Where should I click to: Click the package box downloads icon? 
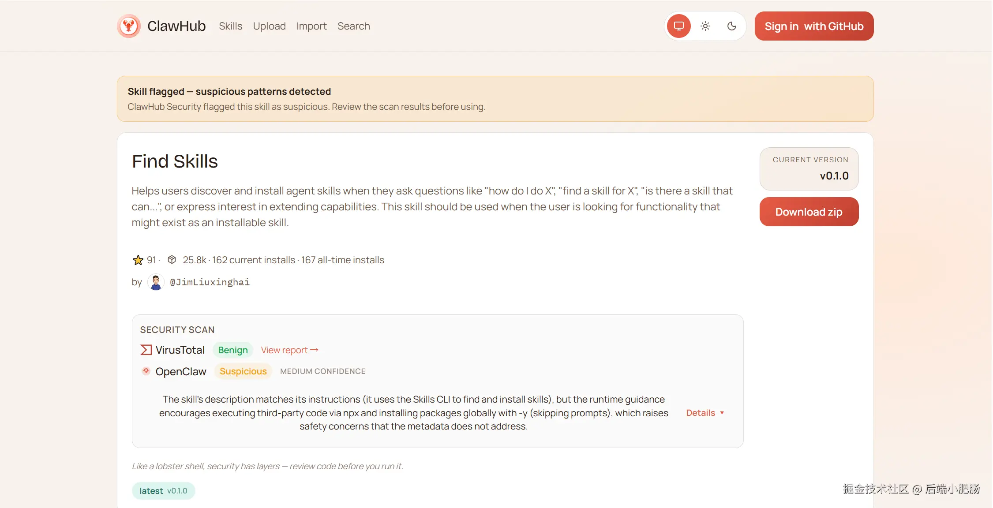(172, 260)
